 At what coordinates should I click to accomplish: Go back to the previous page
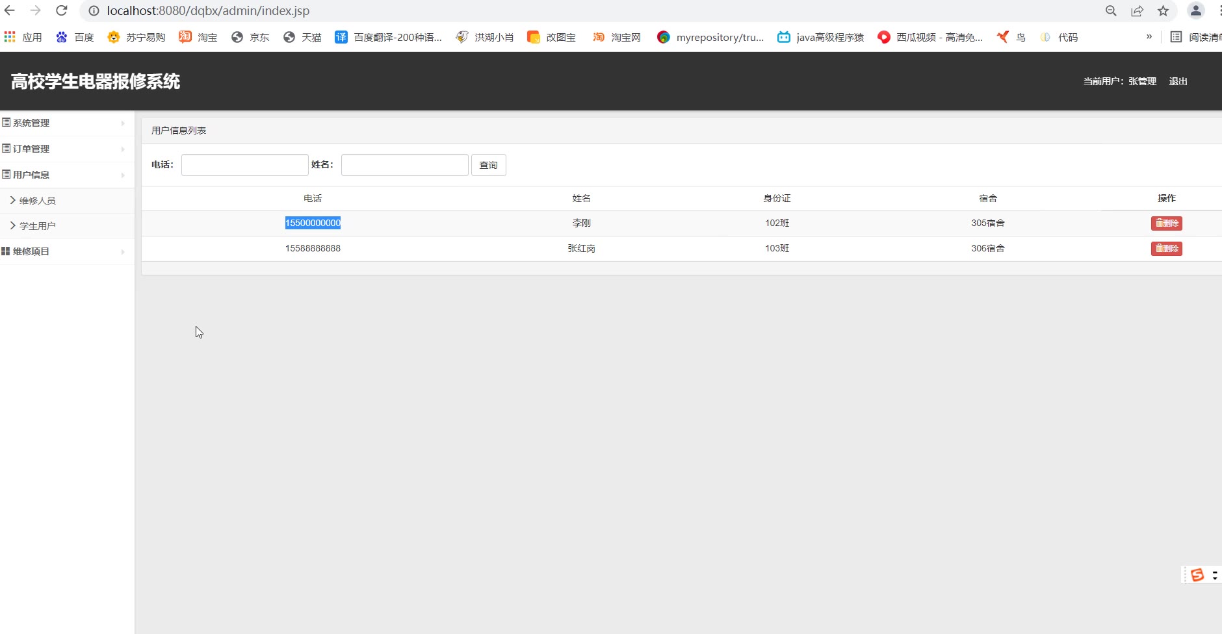pyautogui.click(x=10, y=11)
